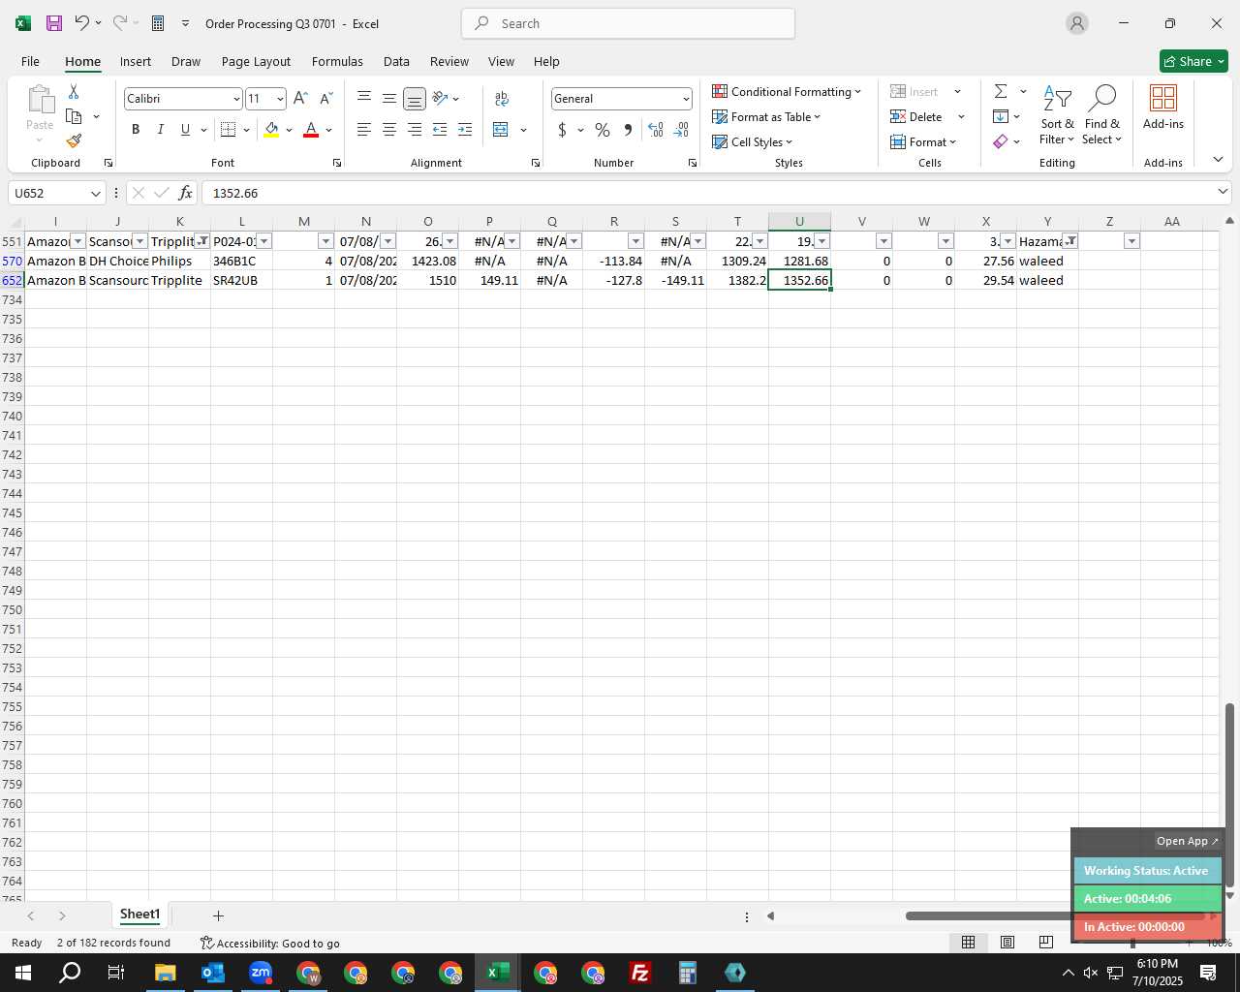The image size is (1240, 992).
Task: Open filter dropdown on column U header
Action: click(821, 241)
